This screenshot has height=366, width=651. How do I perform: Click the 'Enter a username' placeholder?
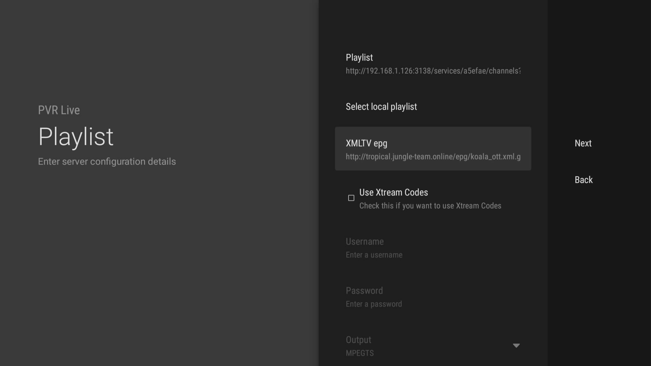pyautogui.click(x=374, y=255)
